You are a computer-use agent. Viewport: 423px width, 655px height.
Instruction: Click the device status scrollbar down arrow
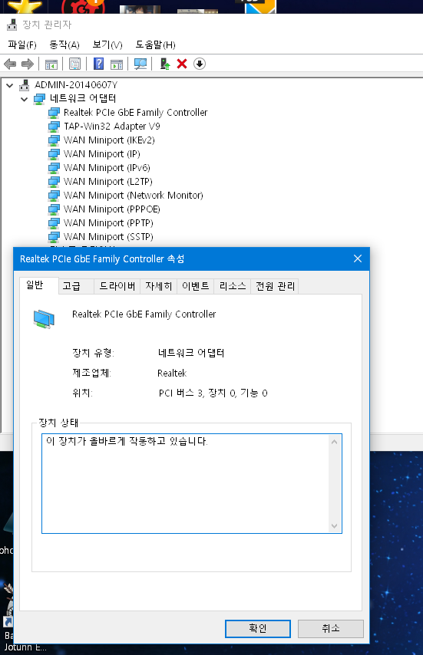(x=334, y=526)
